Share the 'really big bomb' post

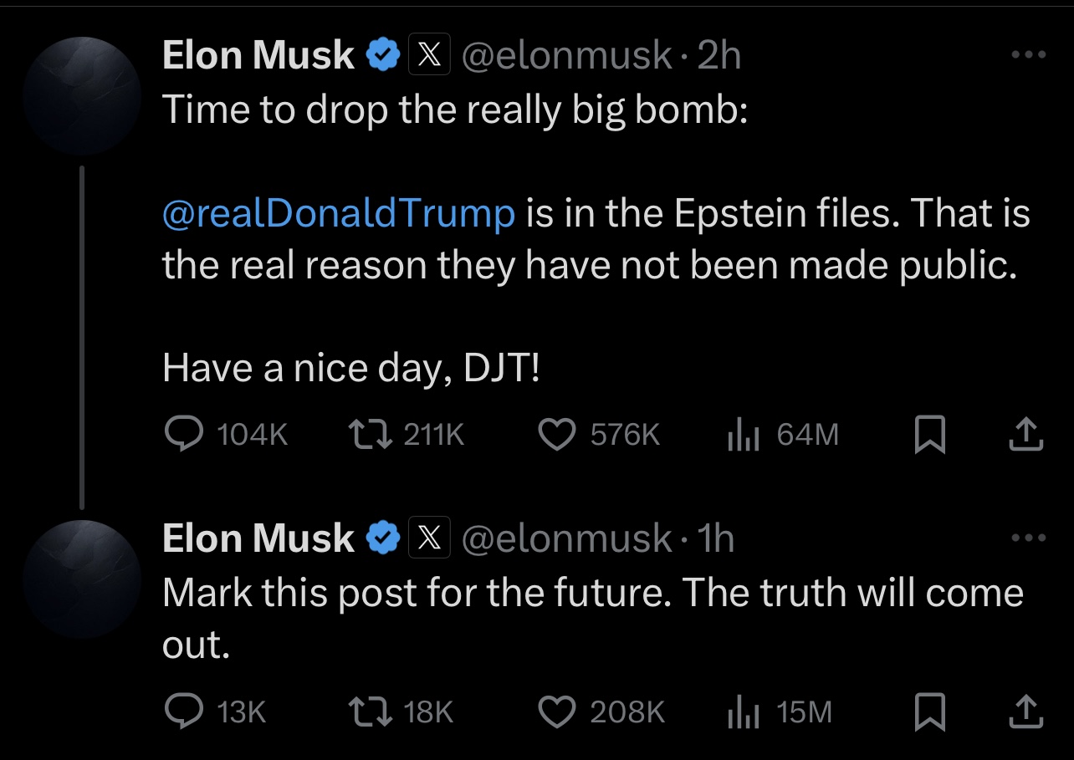click(x=1026, y=435)
